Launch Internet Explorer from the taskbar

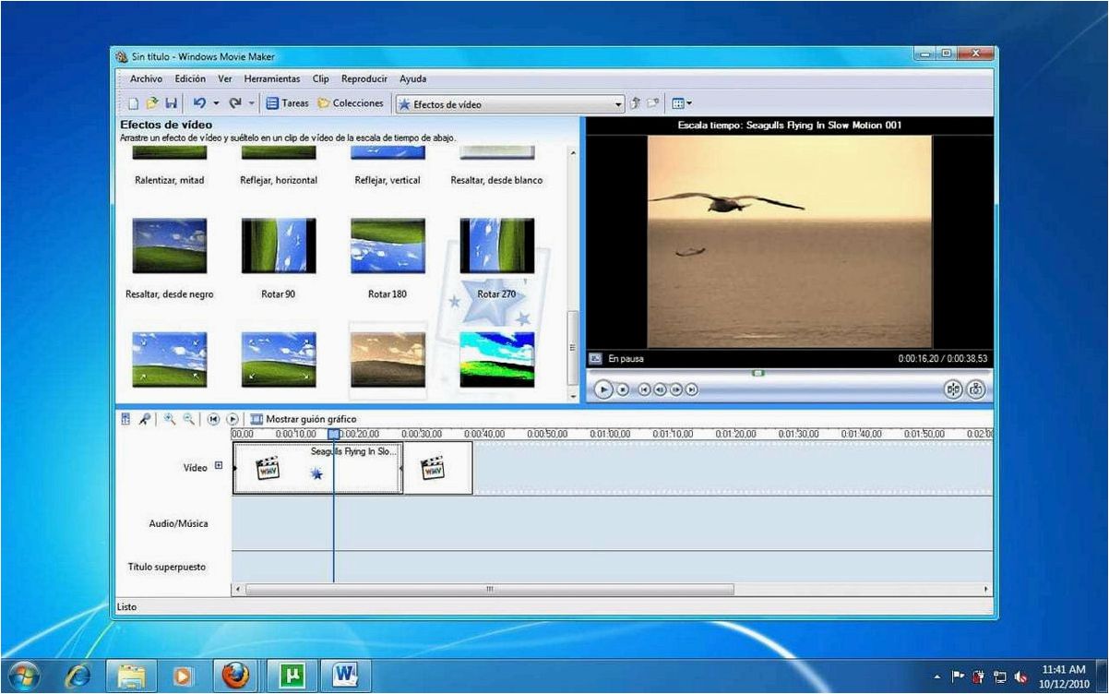click(78, 676)
